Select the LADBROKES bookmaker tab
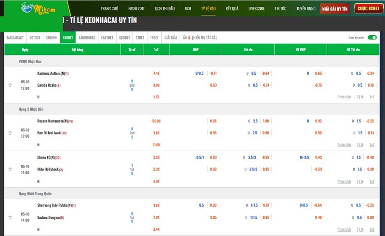The image size is (385, 236). click(x=87, y=38)
